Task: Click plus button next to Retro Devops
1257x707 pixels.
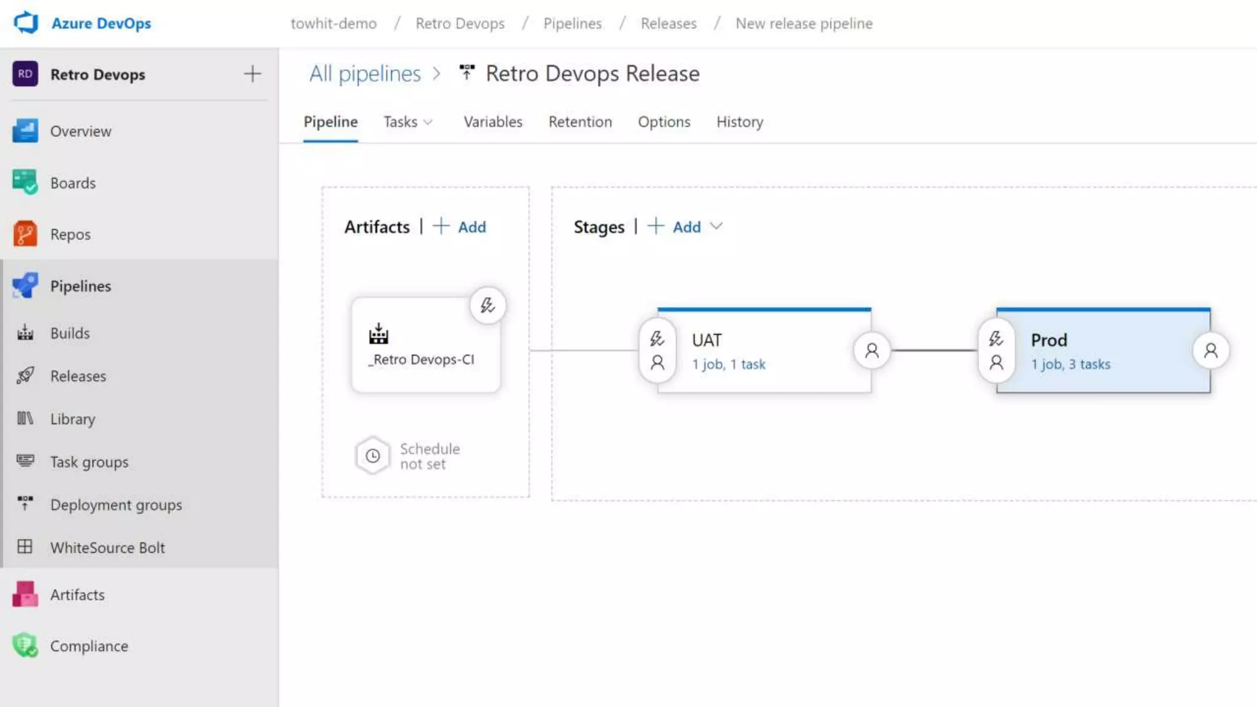Action: (252, 74)
